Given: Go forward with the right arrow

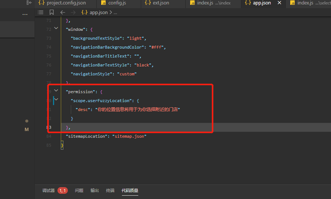Looking at the screenshot, I should tap(73, 13).
